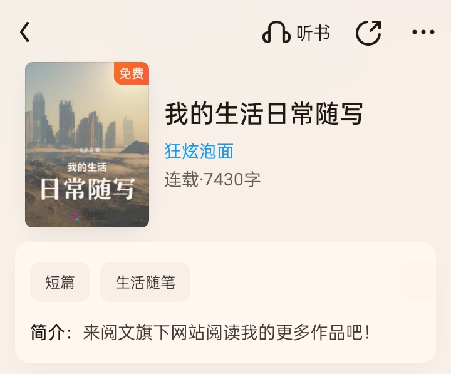Viewport: 451px width, 374px height.
Task: Go back using the left arrow
Action: [24, 32]
